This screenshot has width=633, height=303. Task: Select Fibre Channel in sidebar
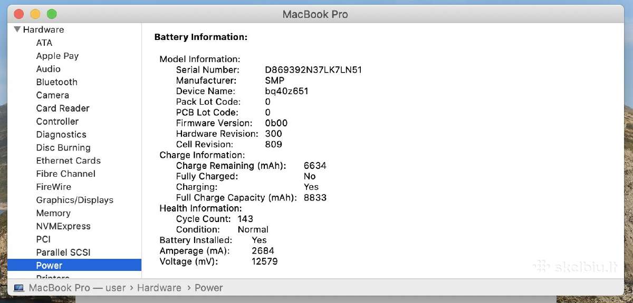pyautogui.click(x=66, y=174)
